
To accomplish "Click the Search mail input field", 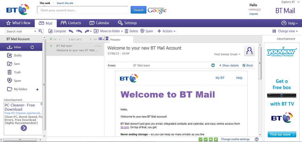I will click(20, 31).
